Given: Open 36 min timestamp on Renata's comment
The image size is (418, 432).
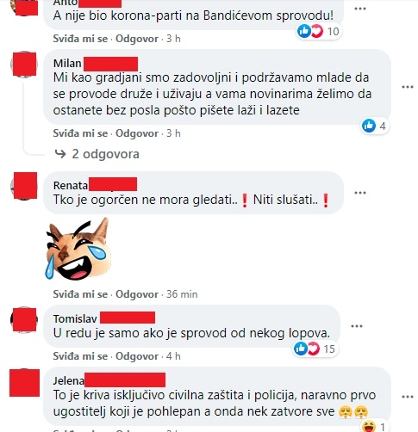Looking at the screenshot, I should [x=182, y=294].
